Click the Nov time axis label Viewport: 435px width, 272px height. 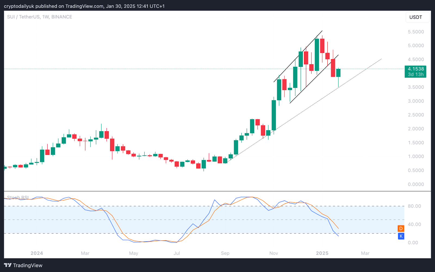coord(274,253)
